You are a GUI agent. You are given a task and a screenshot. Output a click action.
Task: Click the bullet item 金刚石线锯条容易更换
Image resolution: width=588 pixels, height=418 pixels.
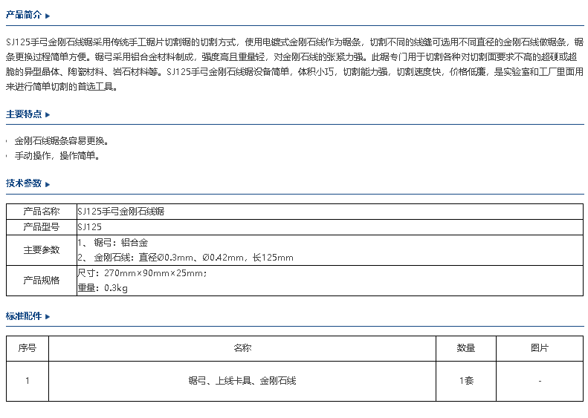click(62, 140)
